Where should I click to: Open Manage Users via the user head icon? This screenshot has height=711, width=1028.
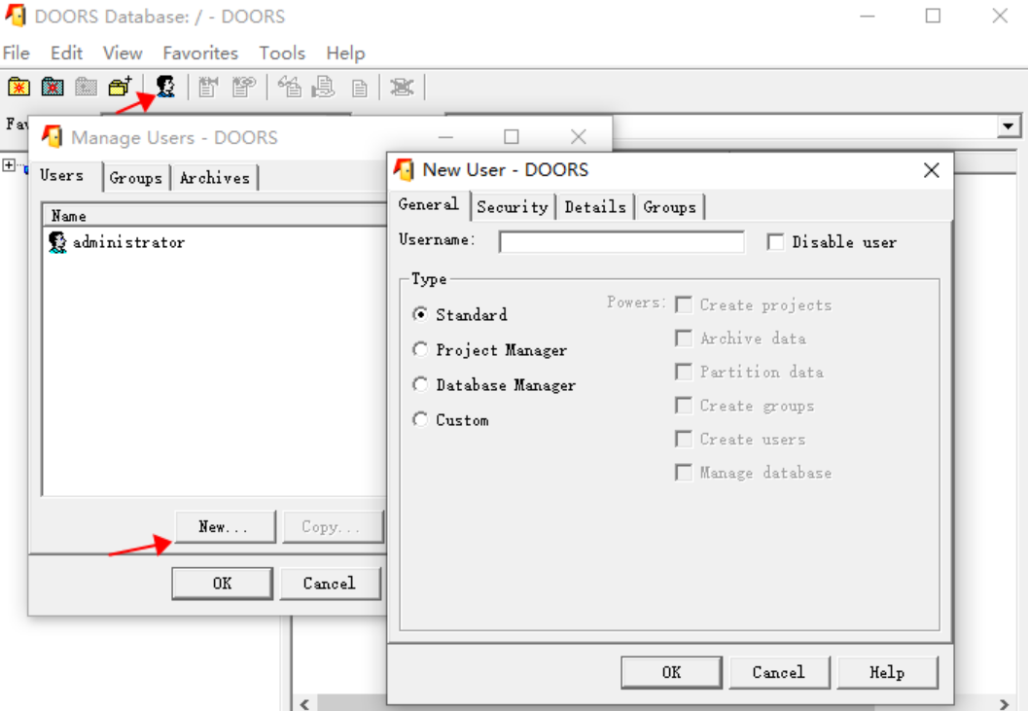point(165,86)
